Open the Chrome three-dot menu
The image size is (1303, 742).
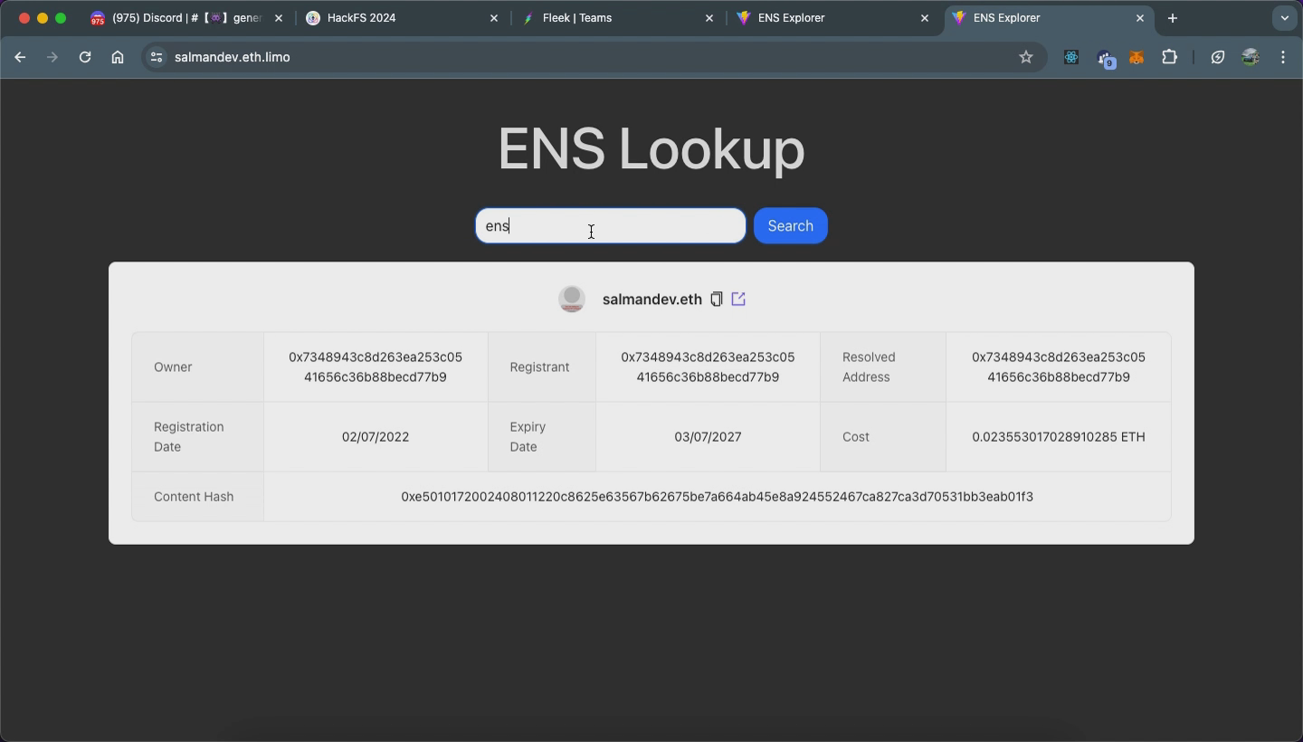[x=1283, y=57]
